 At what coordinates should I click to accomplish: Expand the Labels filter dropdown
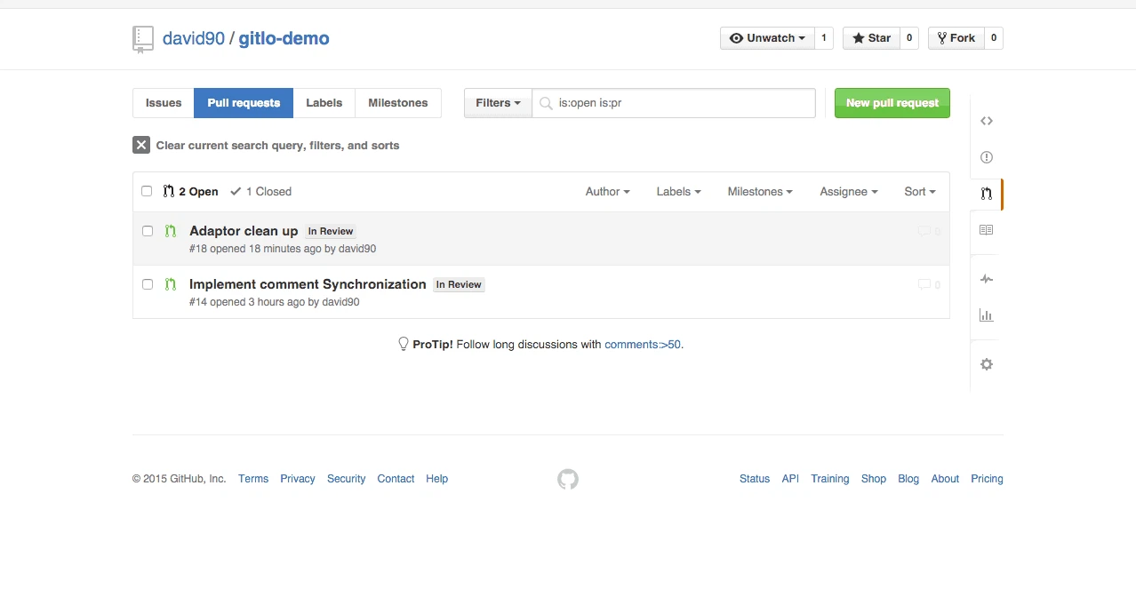[x=678, y=191]
